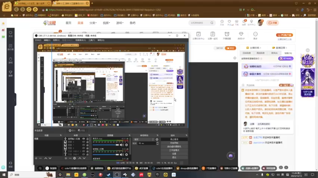Adjust the transition duration stepper arrows
This screenshot has height=178, width=318.
pos(157,143)
